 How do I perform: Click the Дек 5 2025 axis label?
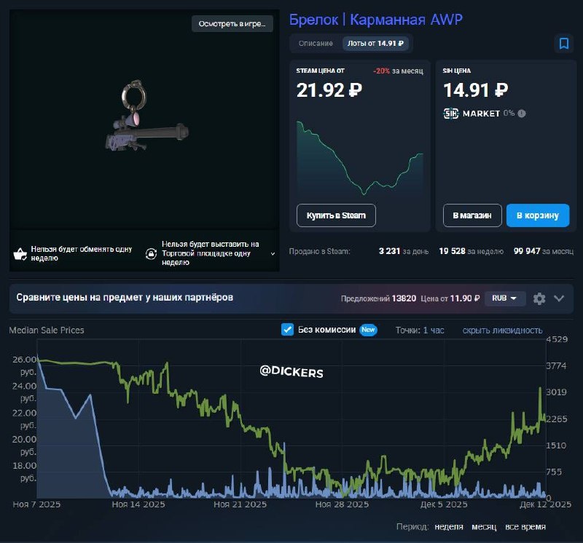[444, 504]
